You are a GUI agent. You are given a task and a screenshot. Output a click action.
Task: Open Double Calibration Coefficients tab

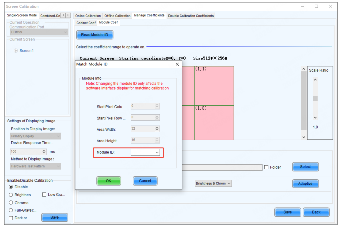191,16
